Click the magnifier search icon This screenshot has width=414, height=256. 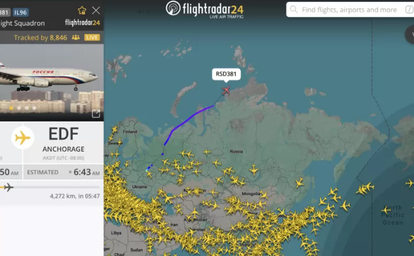tap(294, 10)
